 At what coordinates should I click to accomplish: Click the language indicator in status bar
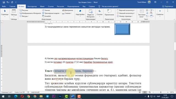[35, 92]
